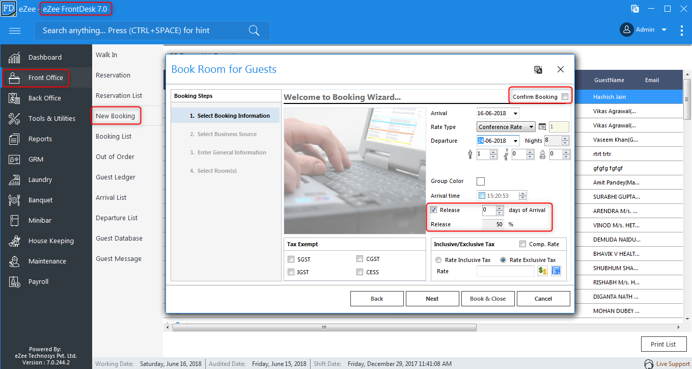Click the Nights spinner control
The width and height of the screenshot is (692, 369).
[x=565, y=141]
